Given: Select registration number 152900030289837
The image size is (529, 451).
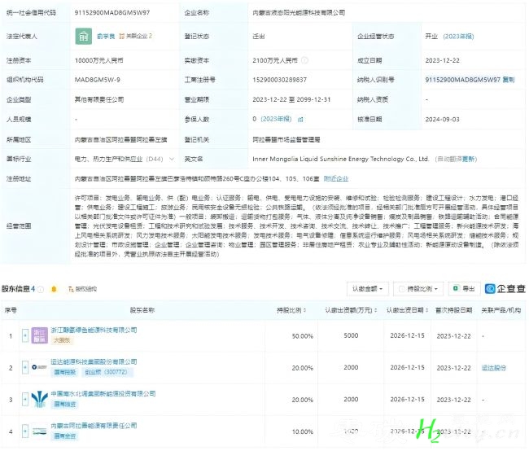Looking at the screenshot, I should [279, 80].
